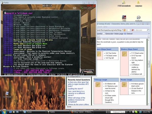Click the Firefox vertical scrollbar thumb
Screen dimensions: 152x114
click(x=148, y=64)
